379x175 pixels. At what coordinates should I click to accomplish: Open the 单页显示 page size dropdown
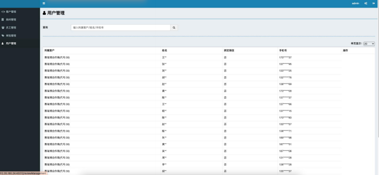coord(369,44)
